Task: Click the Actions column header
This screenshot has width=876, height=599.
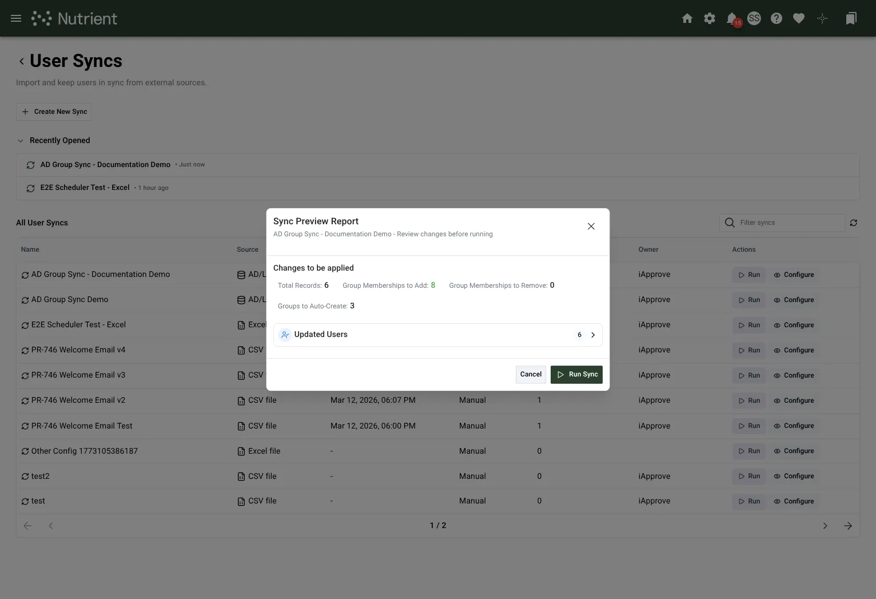Action: [744, 249]
